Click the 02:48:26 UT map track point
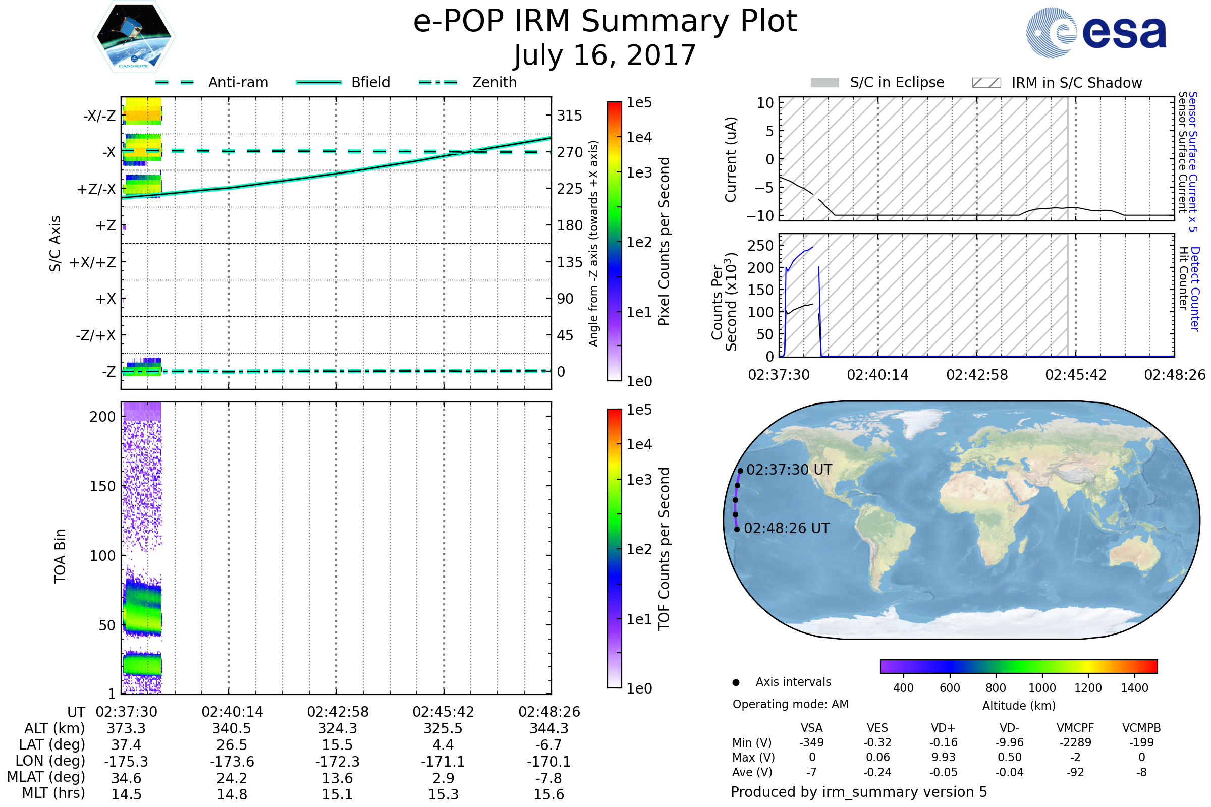Image resolution: width=1211 pixels, height=807 pixels. pyautogui.click(x=737, y=529)
